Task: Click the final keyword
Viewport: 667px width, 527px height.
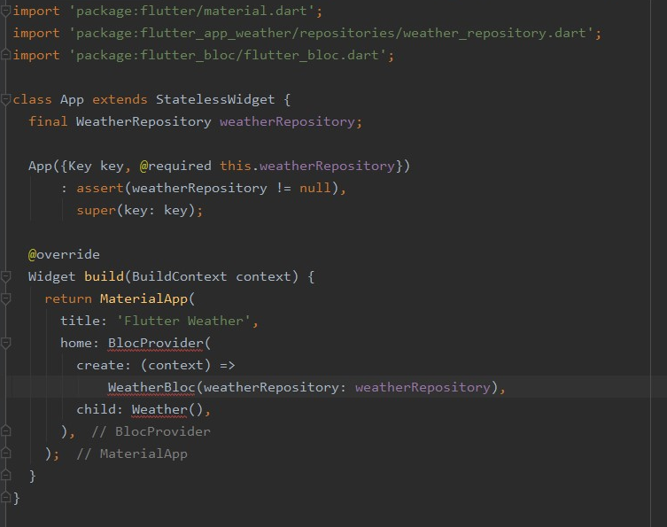Action: [48, 121]
